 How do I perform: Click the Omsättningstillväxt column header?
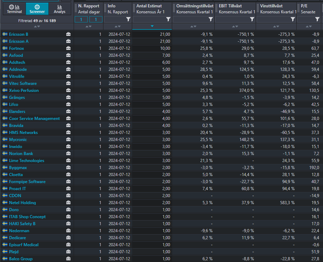[x=193, y=9]
